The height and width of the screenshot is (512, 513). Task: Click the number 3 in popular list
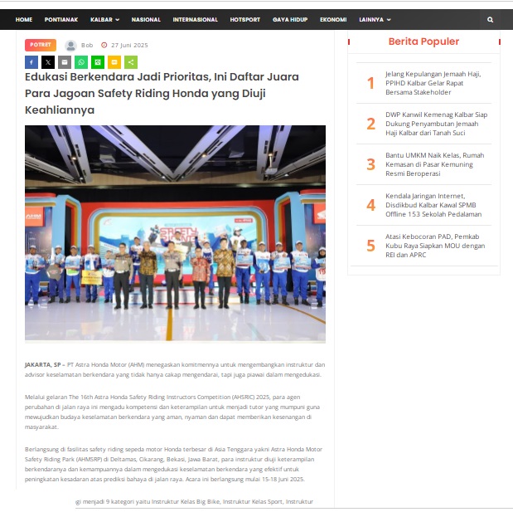(370, 164)
